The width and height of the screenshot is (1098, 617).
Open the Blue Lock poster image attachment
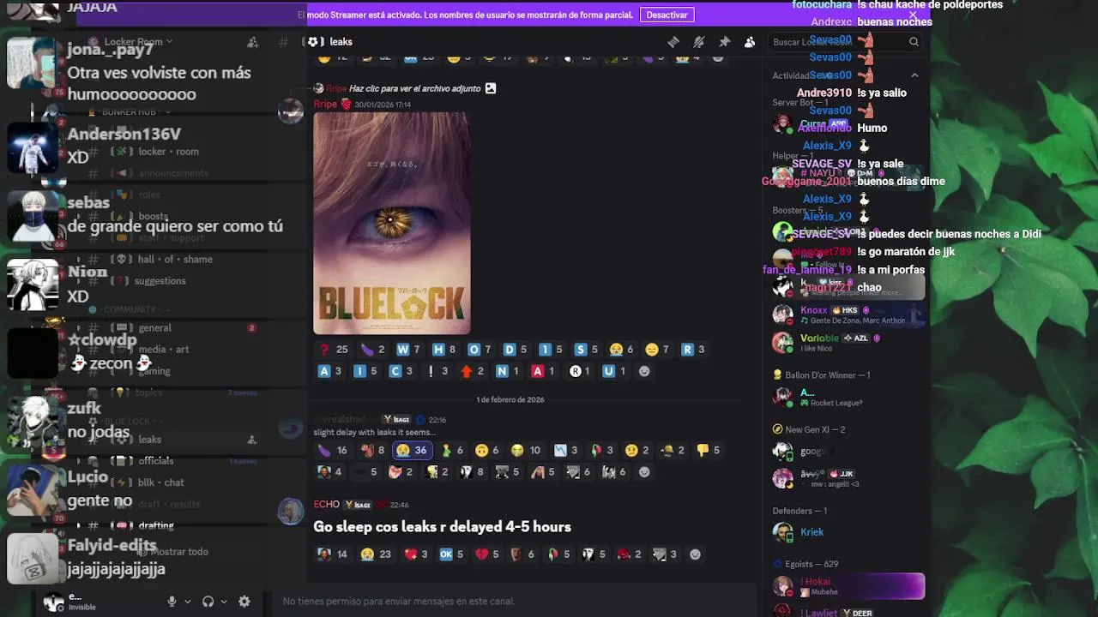(x=392, y=223)
